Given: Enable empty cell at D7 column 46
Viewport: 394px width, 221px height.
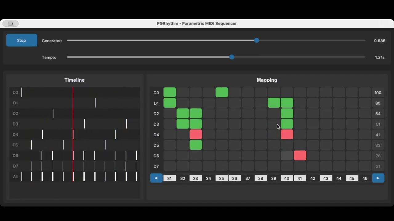Looking at the screenshot, I should click(365, 166).
